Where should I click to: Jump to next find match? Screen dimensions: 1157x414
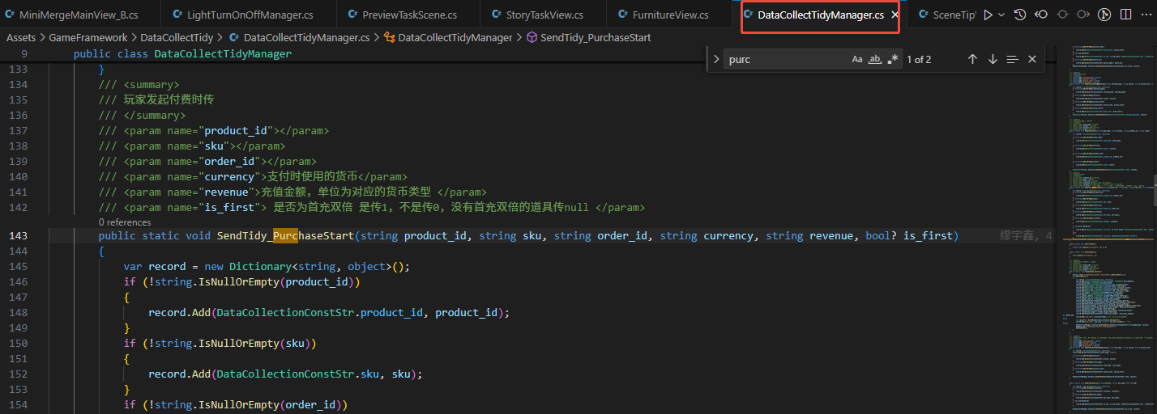coord(993,59)
